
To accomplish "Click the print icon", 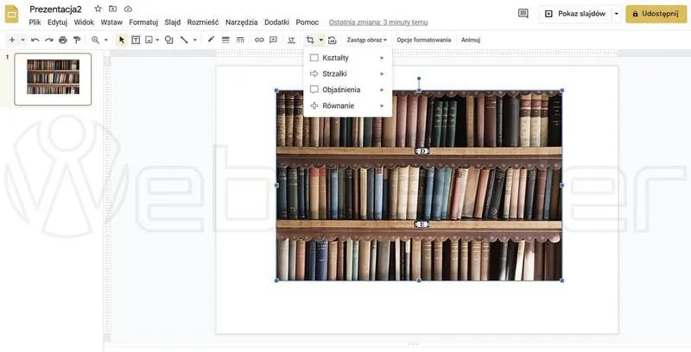I will pyautogui.click(x=63, y=40).
